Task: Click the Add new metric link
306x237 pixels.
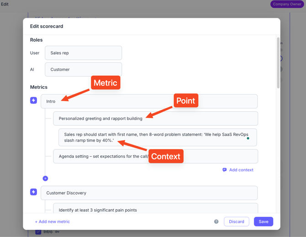Action: coord(53,222)
